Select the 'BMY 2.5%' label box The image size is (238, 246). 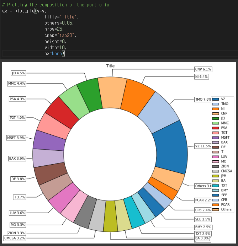point(203,227)
